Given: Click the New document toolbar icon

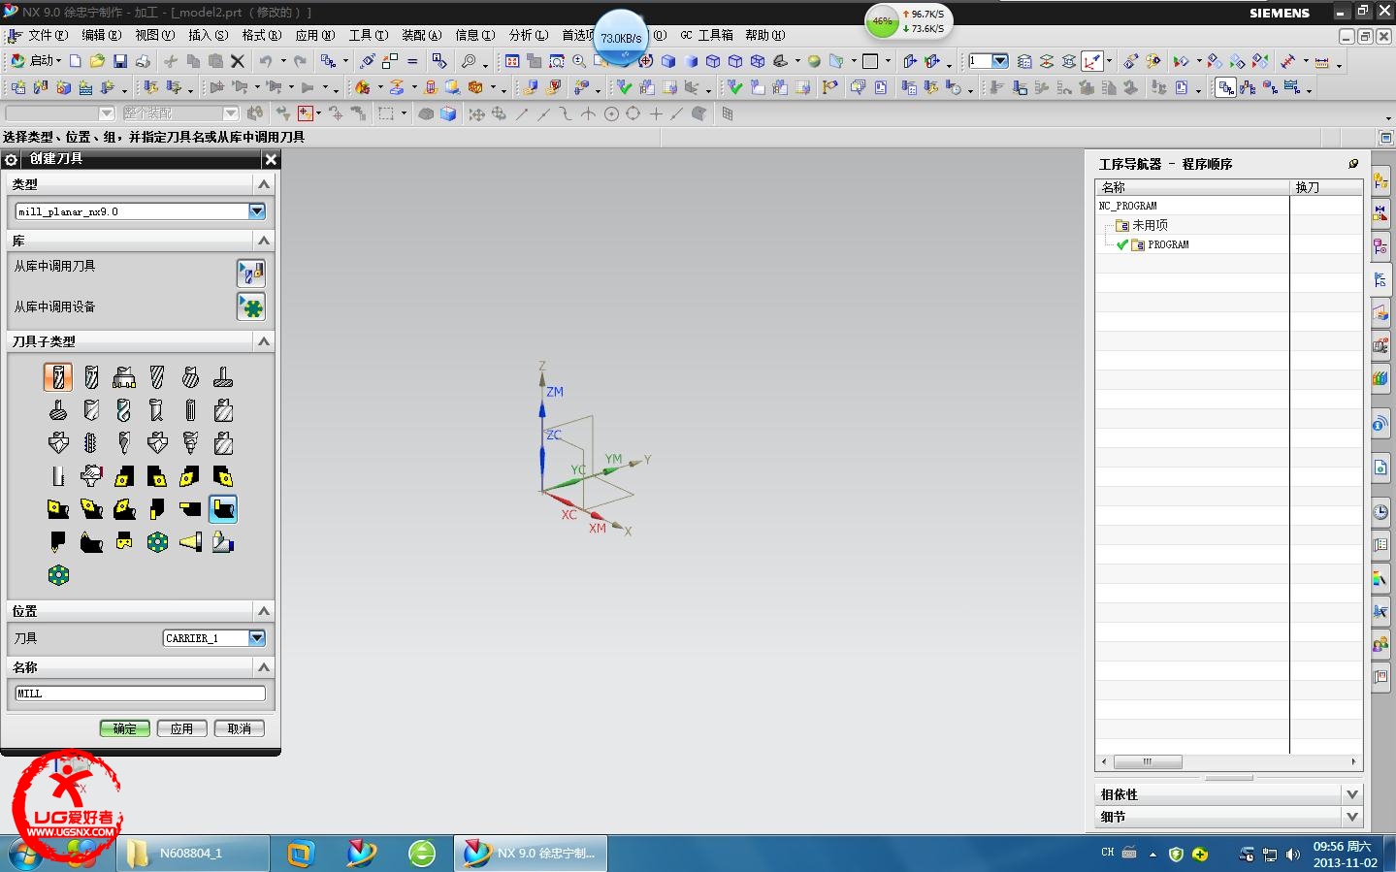Looking at the screenshot, I should [75, 61].
